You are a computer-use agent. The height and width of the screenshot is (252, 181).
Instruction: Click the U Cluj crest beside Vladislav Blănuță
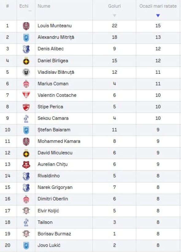click(26, 72)
